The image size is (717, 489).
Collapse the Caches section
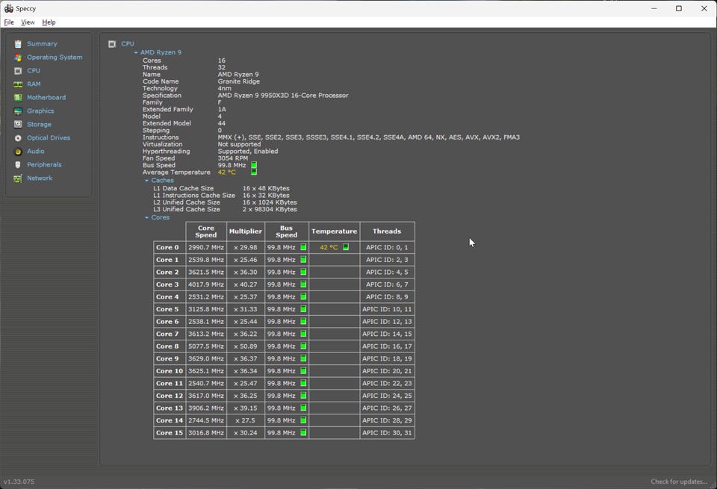[x=146, y=181]
